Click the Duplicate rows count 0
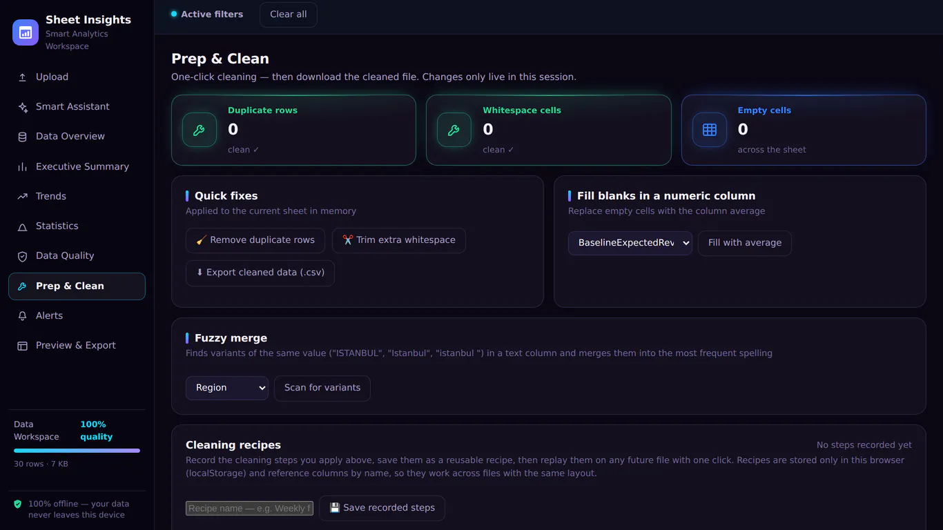The width and height of the screenshot is (943, 530). point(233,130)
